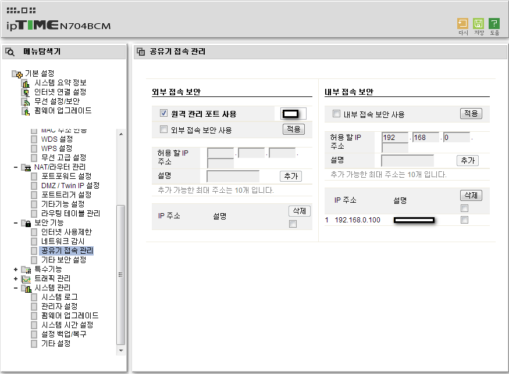Click the 보안 기능 lock folder icon

click(26, 224)
